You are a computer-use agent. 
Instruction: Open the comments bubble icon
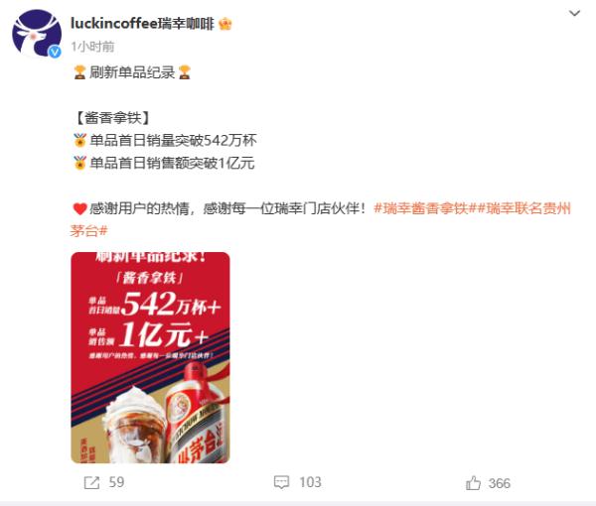[281, 482]
